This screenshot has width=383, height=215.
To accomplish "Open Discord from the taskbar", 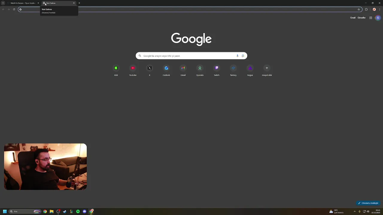I will click(x=84, y=211).
